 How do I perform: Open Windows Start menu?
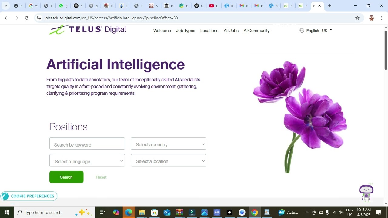point(7,212)
